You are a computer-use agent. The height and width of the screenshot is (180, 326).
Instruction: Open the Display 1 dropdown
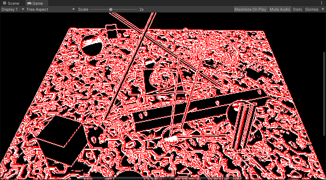[13, 9]
